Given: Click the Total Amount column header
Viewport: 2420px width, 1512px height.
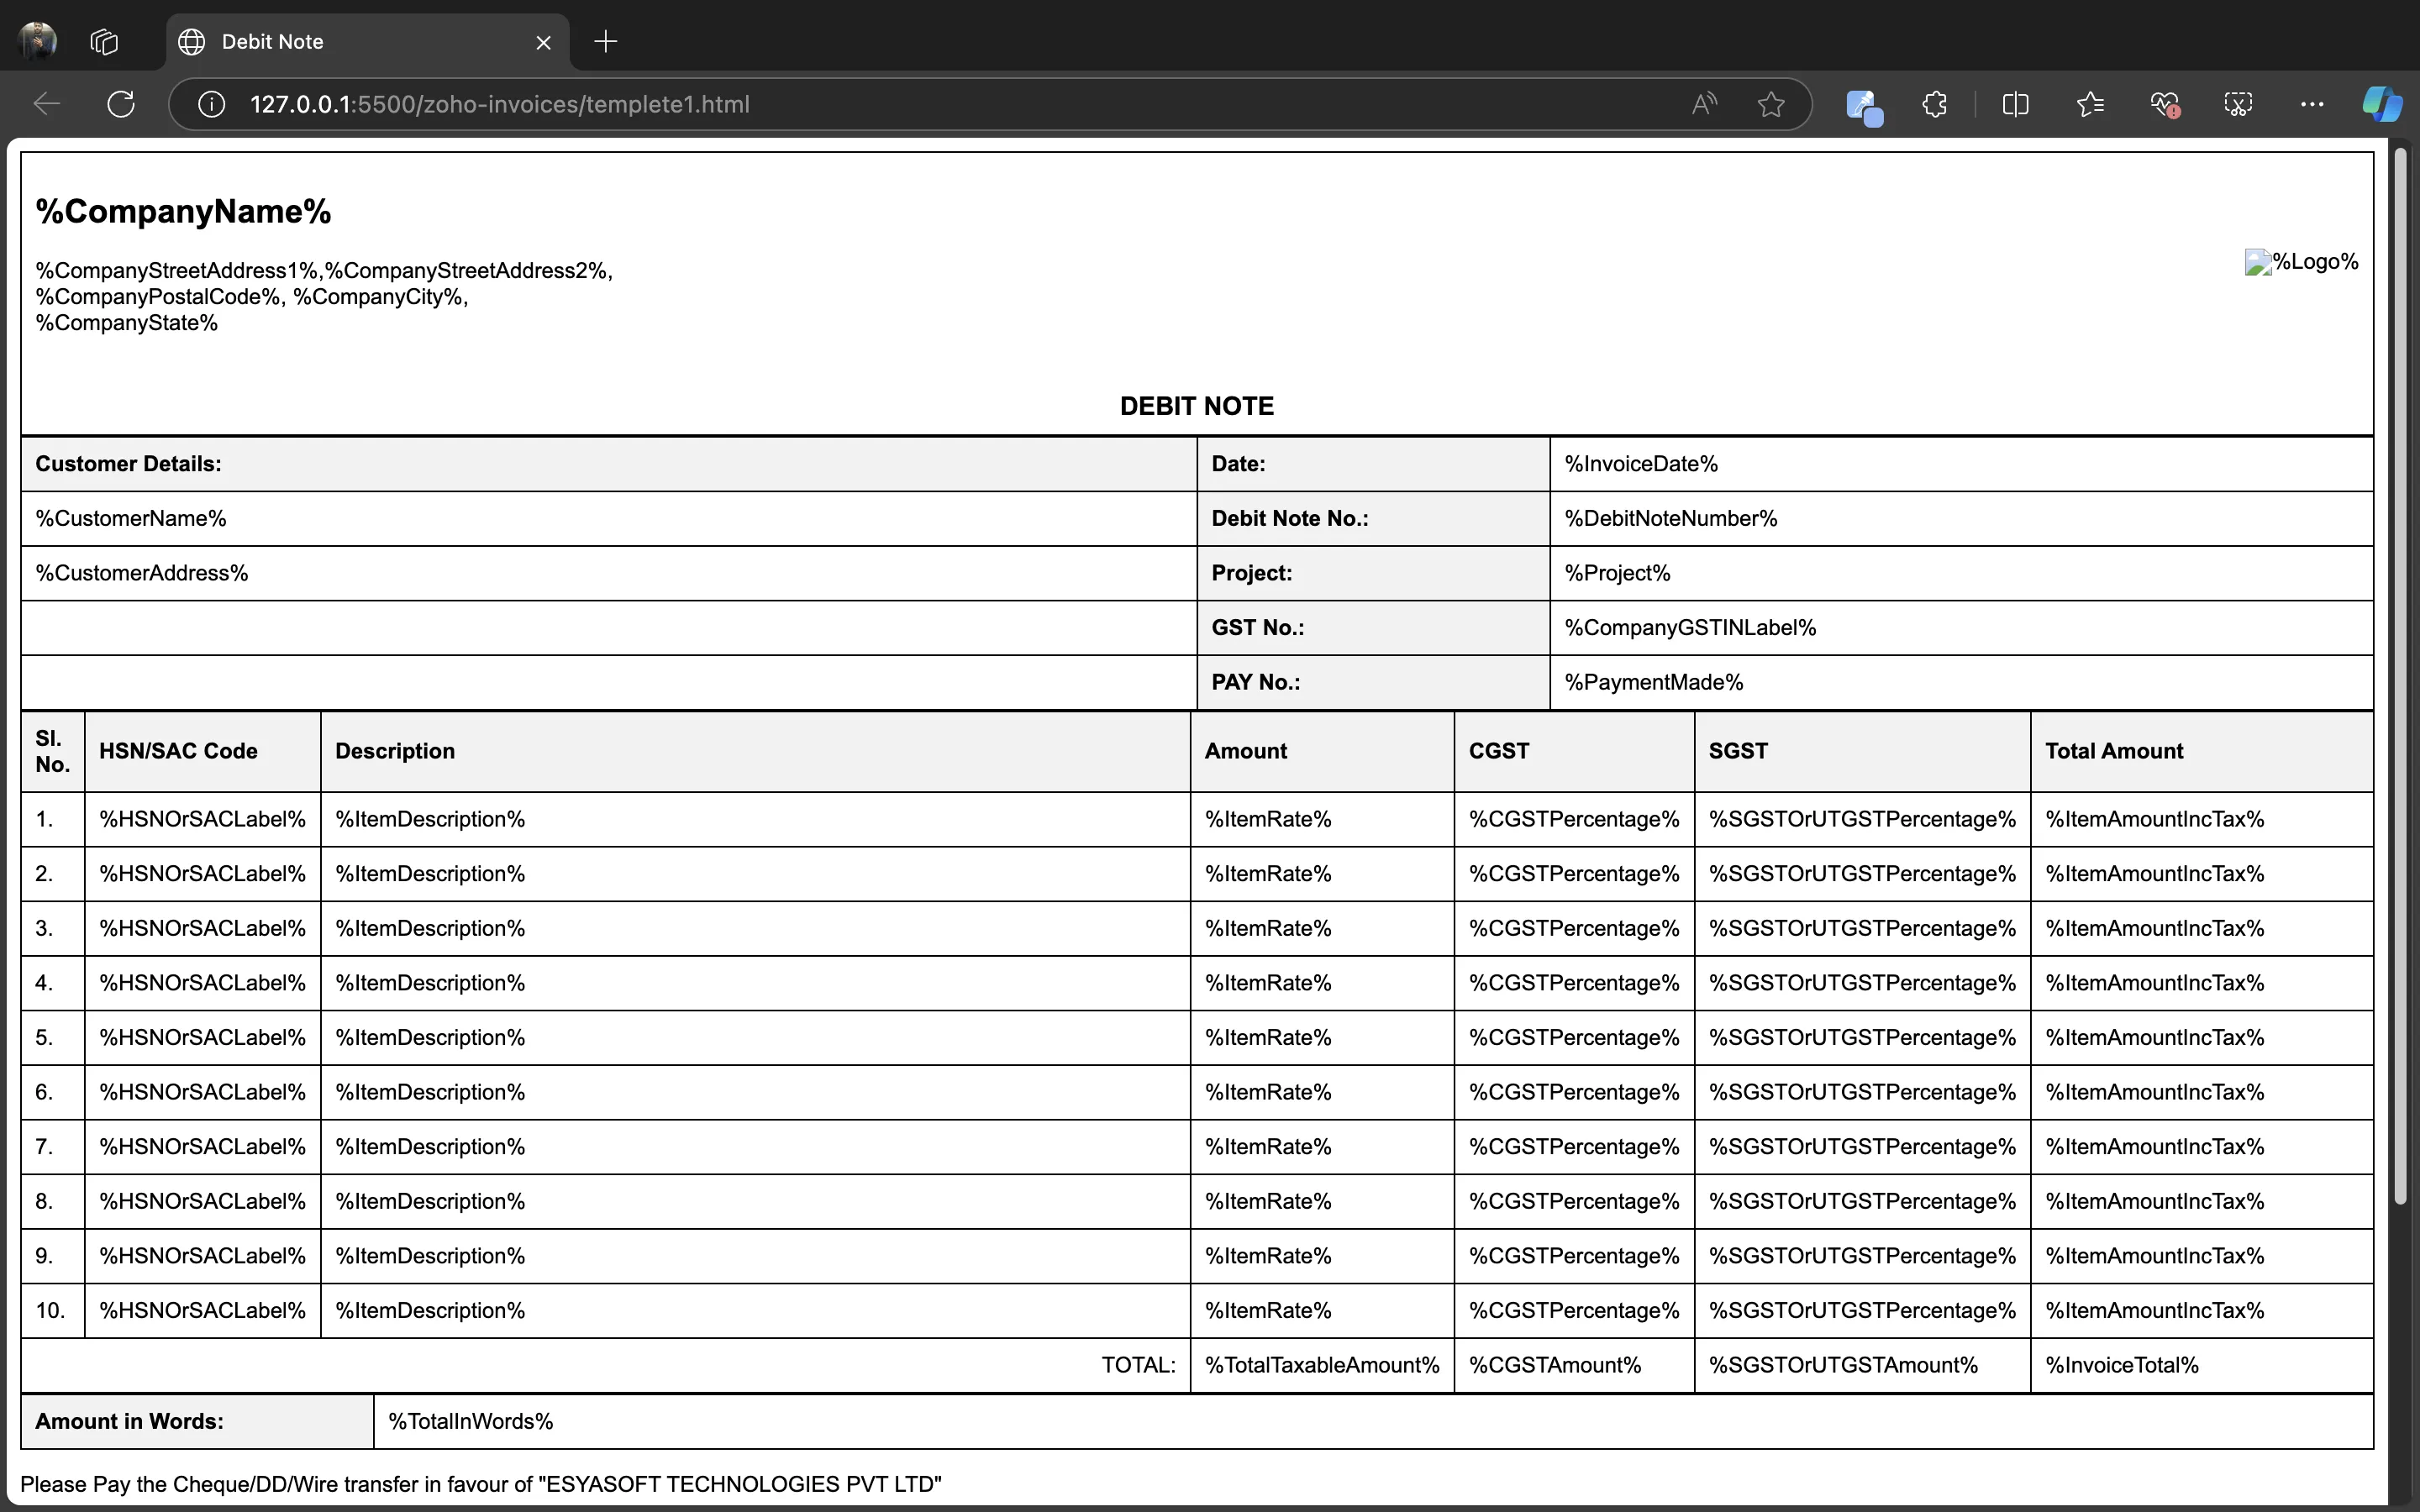Looking at the screenshot, I should [2202, 751].
